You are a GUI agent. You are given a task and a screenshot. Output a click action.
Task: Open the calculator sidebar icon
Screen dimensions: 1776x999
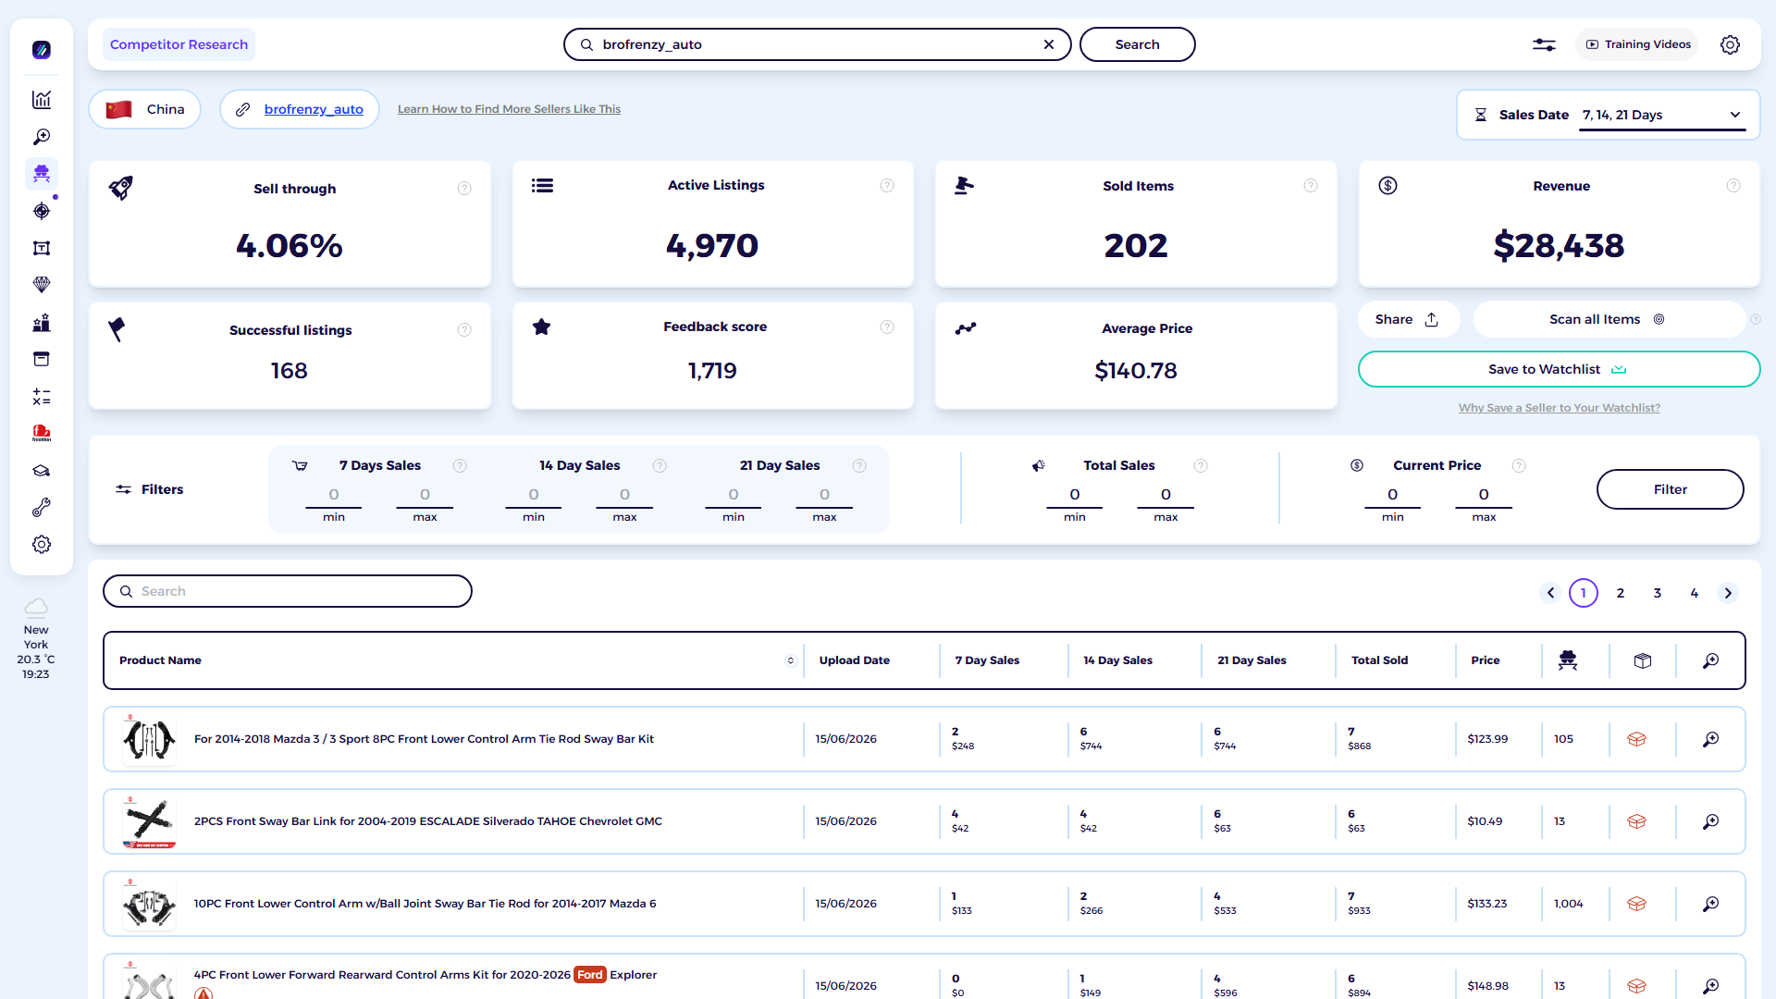point(42,397)
